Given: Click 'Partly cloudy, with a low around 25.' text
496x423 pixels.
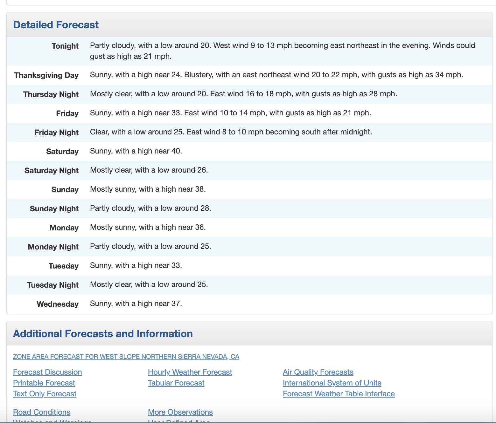Looking at the screenshot, I should (150, 246).
